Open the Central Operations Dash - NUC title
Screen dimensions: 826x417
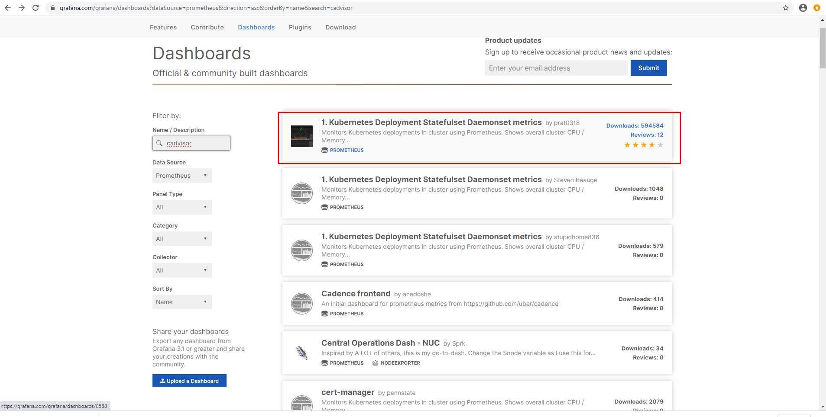[380, 343]
